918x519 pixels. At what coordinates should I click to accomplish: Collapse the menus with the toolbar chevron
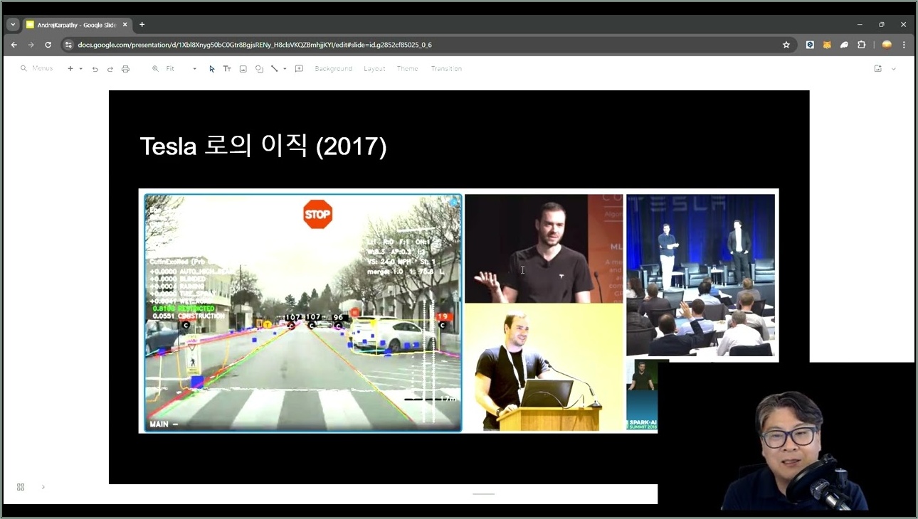894,69
